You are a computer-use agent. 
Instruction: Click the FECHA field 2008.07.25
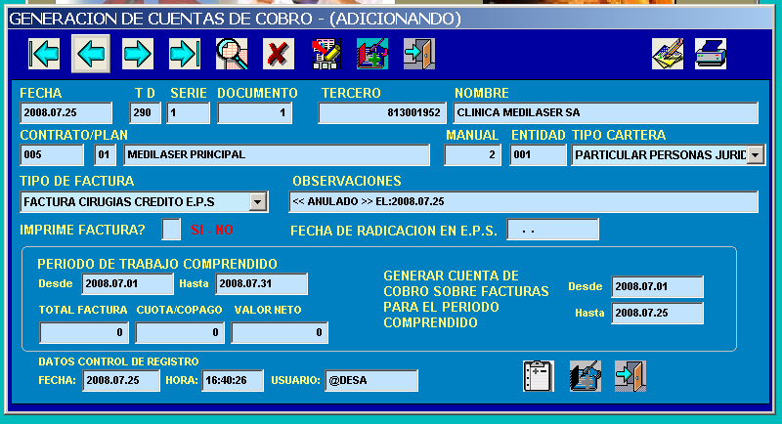65,112
